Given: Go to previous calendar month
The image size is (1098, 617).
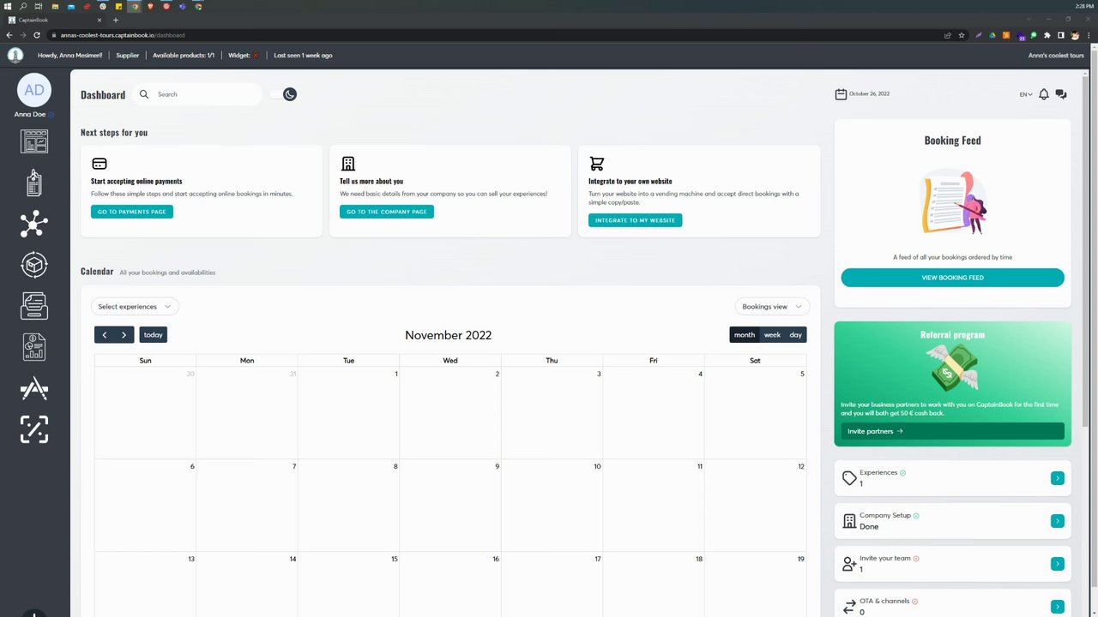Looking at the screenshot, I should [105, 335].
